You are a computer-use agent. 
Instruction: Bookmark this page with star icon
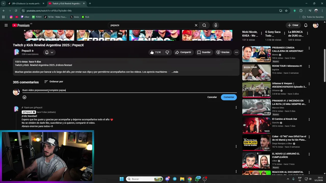[x=286, y=11]
